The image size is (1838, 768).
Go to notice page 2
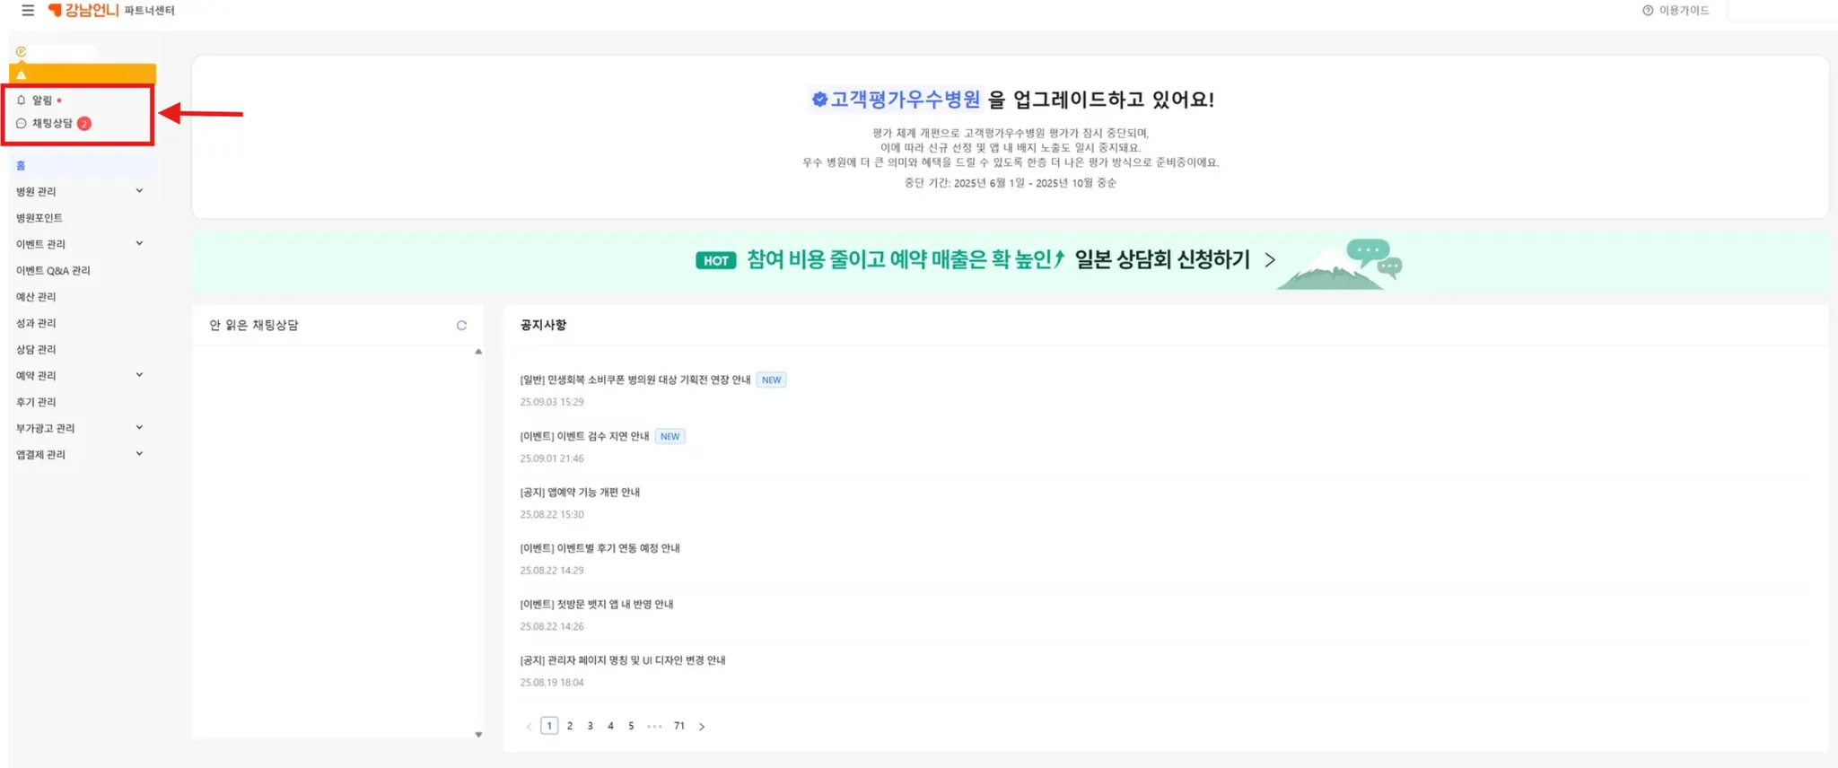[x=570, y=726]
